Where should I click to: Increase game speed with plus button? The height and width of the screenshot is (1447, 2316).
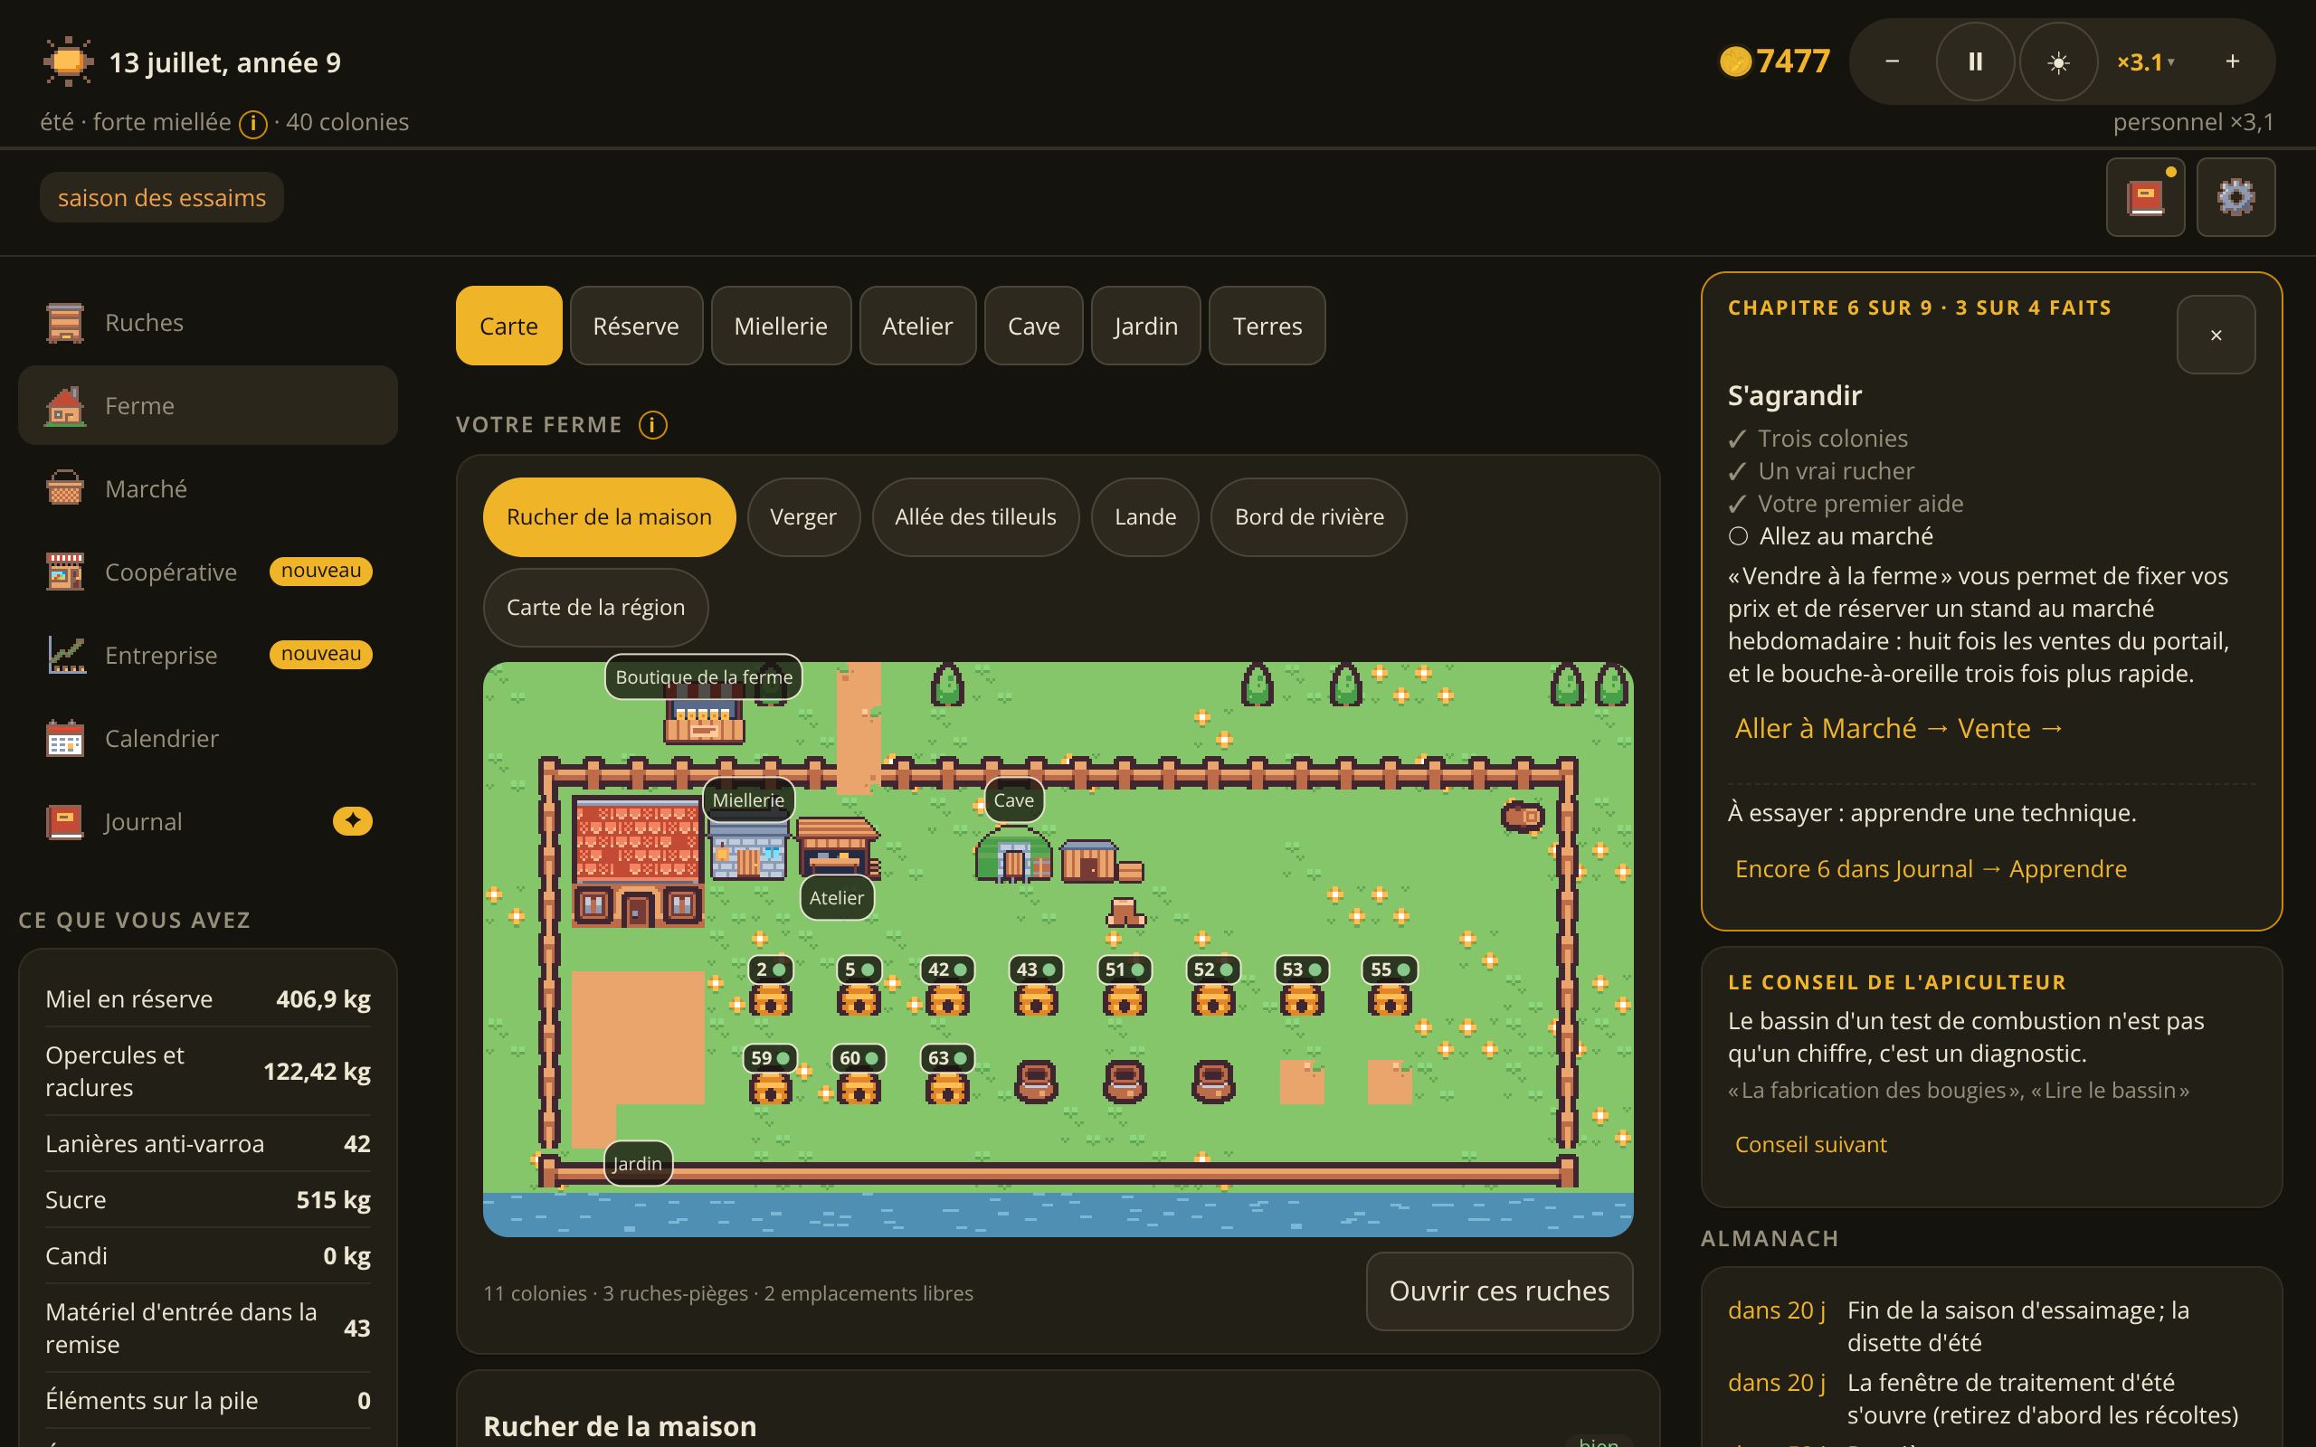point(2232,62)
